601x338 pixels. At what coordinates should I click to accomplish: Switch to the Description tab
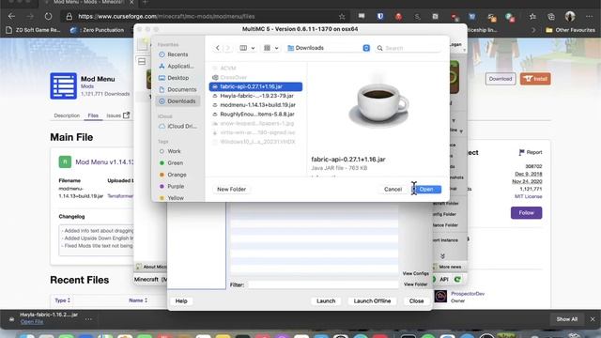click(x=67, y=115)
